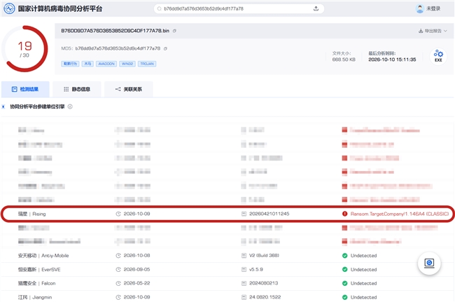Click the MD5 hash value text
The width and height of the screenshot is (455, 302).
(x=118, y=48)
